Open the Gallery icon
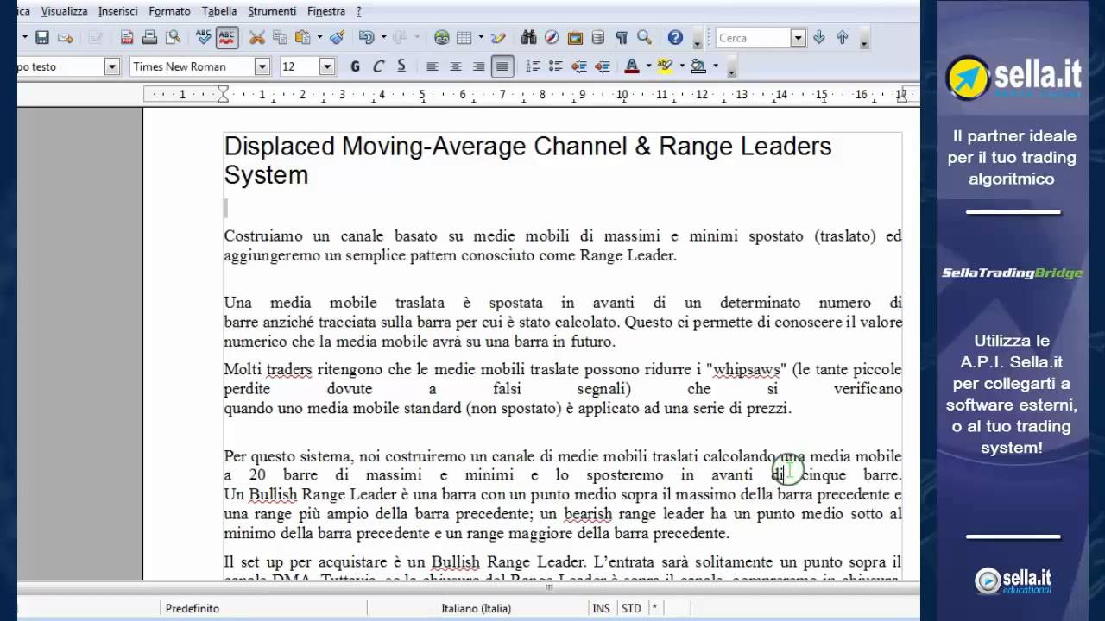The width and height of the screenshot is (1105, 621). click(x=575, y=37)
